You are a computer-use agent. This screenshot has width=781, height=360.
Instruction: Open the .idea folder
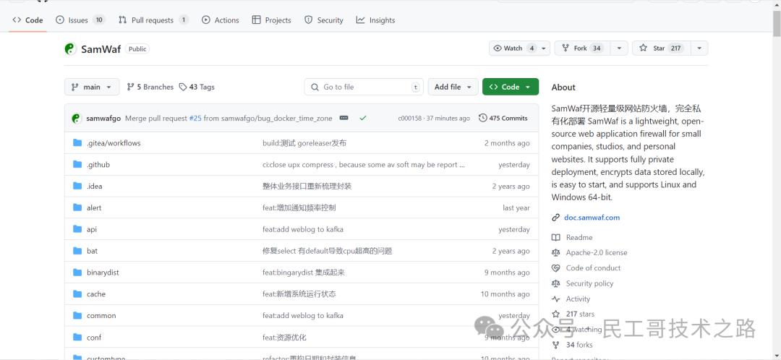click(x=95, y=187)
